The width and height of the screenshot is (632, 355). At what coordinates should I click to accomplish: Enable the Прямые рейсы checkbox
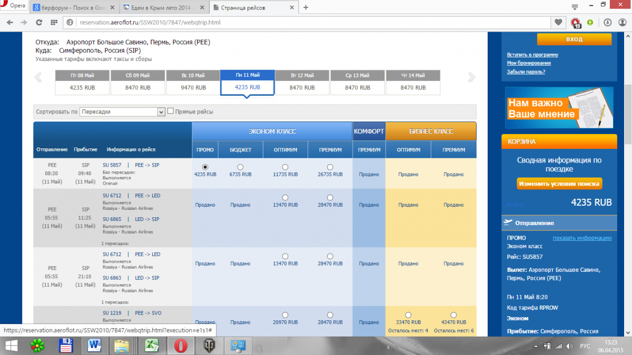tap(171, 111)
